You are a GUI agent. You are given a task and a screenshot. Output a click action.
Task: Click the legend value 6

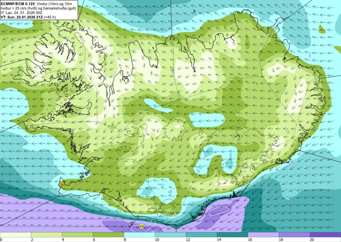coord(94,240)
